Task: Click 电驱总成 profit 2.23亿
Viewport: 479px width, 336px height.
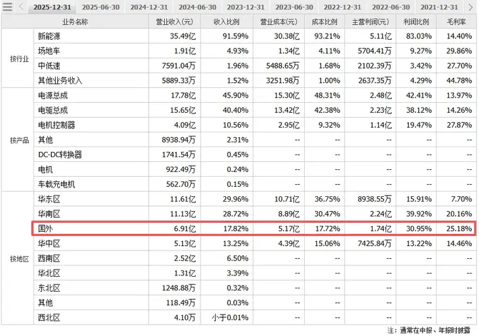Action: coord(380,110)
